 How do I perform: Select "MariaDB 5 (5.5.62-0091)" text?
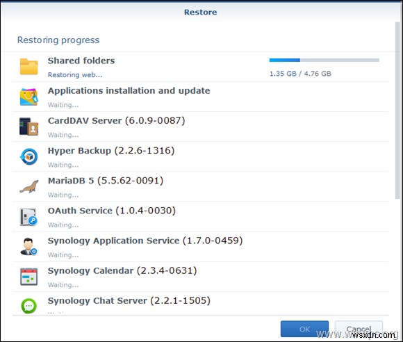(x=106, y=181)
